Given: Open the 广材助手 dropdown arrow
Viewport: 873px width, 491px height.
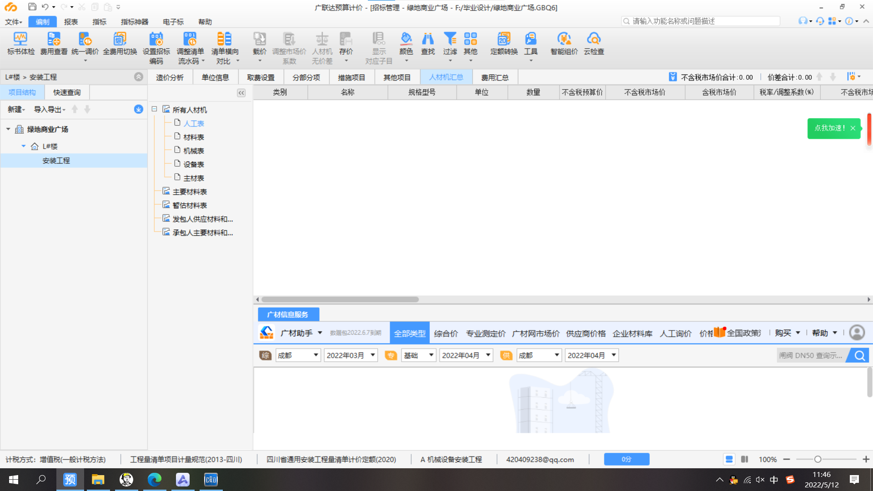Looking at the screenshot, I should click(x=320, y=333).
